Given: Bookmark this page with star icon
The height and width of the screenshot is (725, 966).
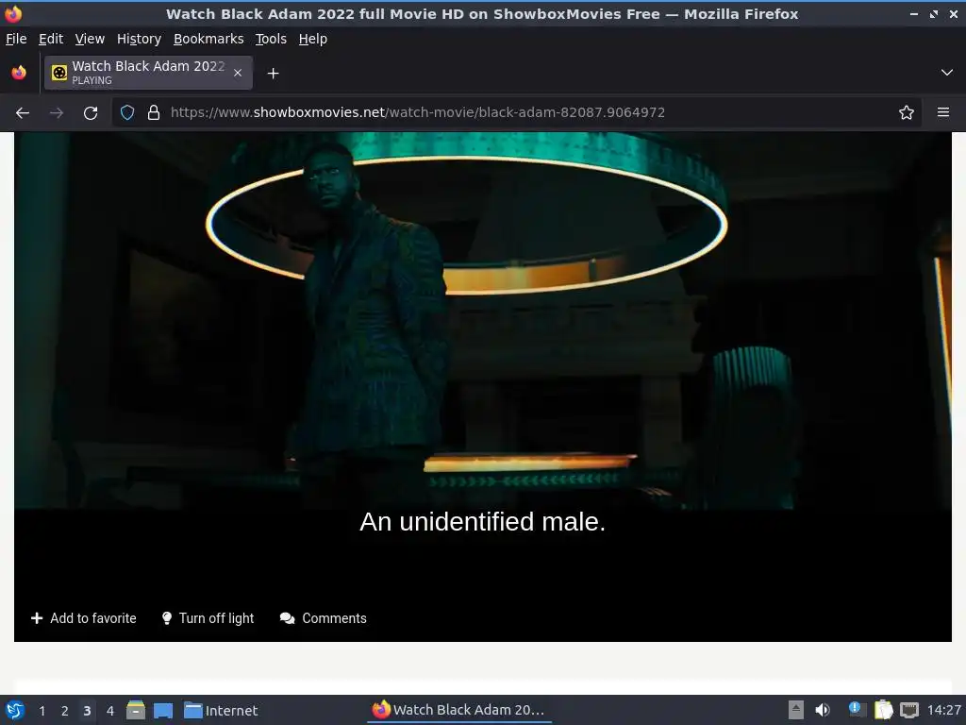Looking at the screenshot, I should coord(906,112).
